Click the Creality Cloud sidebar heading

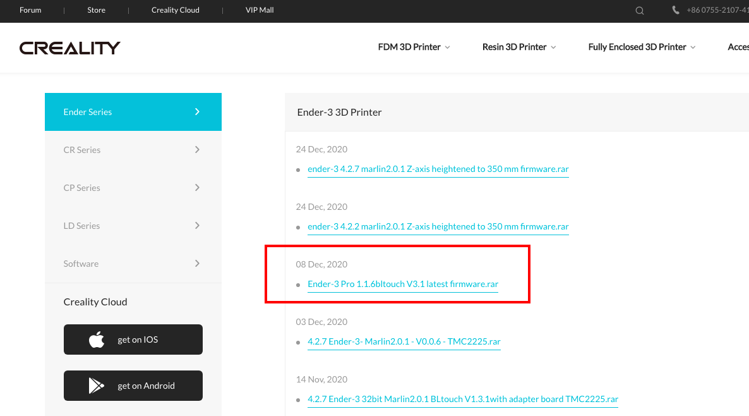pos(95,302)
